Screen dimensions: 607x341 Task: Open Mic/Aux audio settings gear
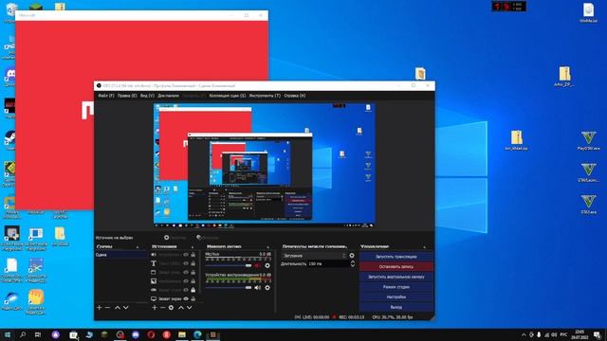click(x=267, y=265)
